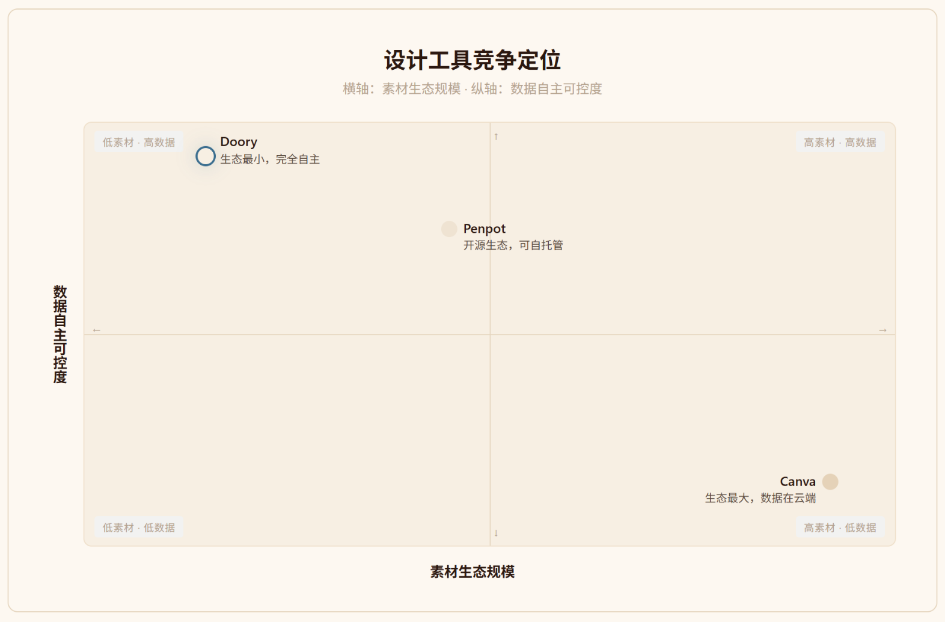Click the description '生态最小，完全自主'
Image resolution: width=945 pixels, height=622 pixels.
pyautogui.click(x=270, y=159)
